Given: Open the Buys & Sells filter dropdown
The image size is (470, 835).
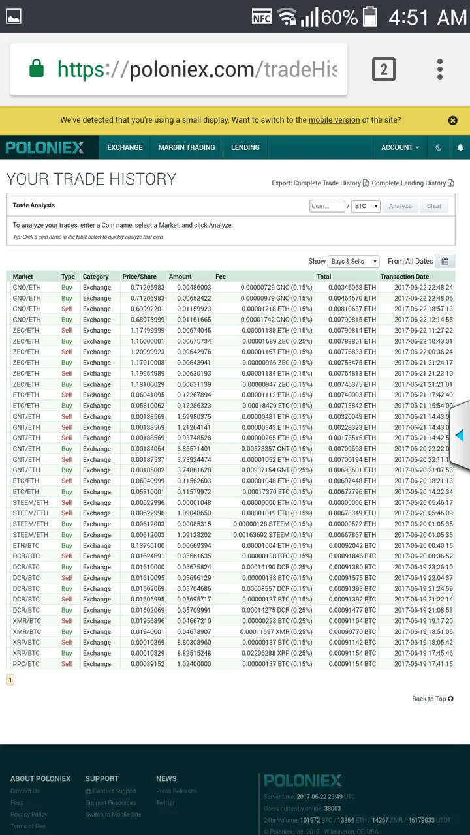Looking at the screenshot, I should (354, 262).
